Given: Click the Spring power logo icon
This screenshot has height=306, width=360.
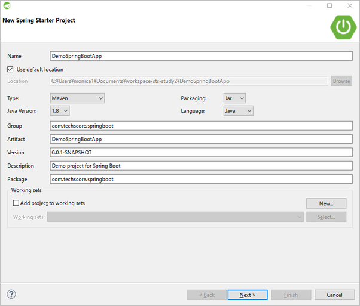Looking at the screenshot, I should (342, 26).
